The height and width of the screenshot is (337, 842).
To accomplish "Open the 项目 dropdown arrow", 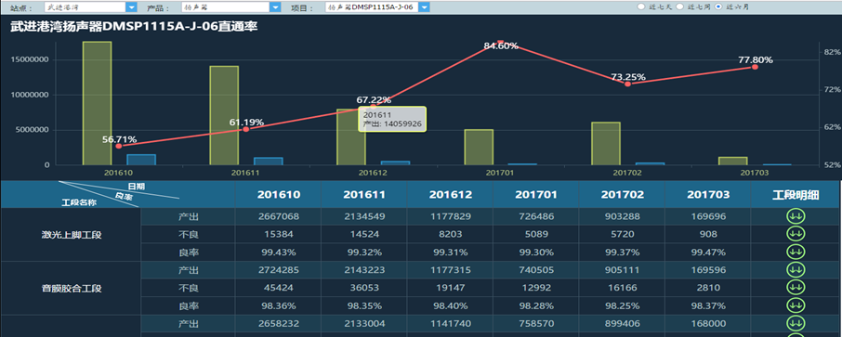I will click(424, 7).
